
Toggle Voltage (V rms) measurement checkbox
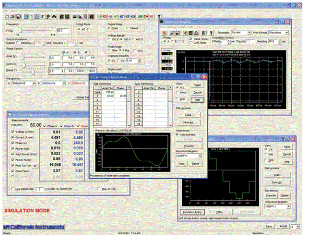12,132
